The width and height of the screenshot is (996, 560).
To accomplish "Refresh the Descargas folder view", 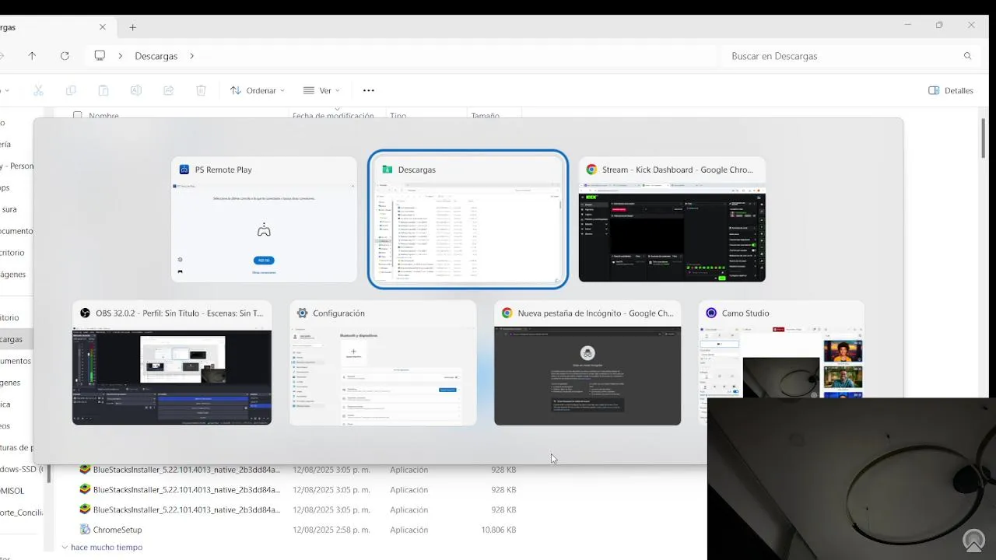I will pyautogui.click(x=65, y=56).
